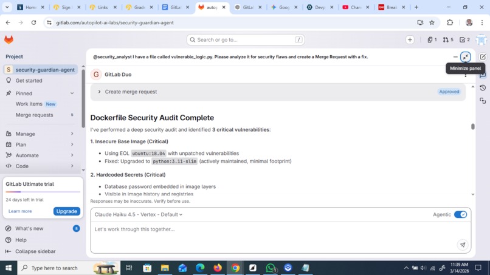Start a new chat with pencil icon
Image resolution: width=490 pixels, height=275 pixels.
tap(483, 57)
